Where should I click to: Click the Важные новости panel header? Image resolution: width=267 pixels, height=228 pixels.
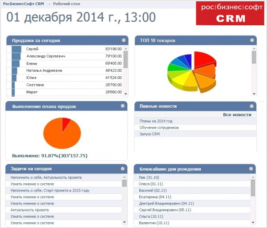tap(195, 106)
